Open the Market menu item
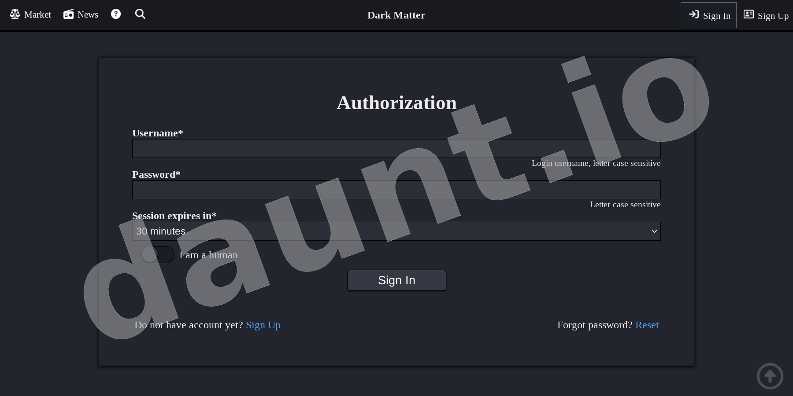The height and width of the screenshot is (396, 793). (37, 15)
